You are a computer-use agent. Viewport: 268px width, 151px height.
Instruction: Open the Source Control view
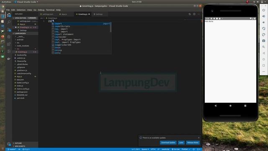[9, 30]
